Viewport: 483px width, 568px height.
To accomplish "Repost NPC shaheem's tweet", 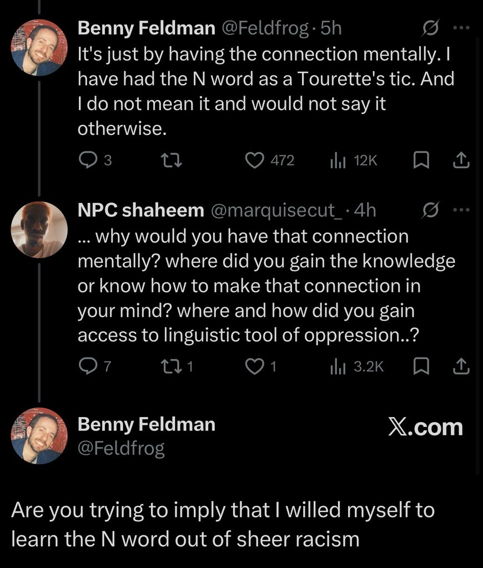I will 167,367.
